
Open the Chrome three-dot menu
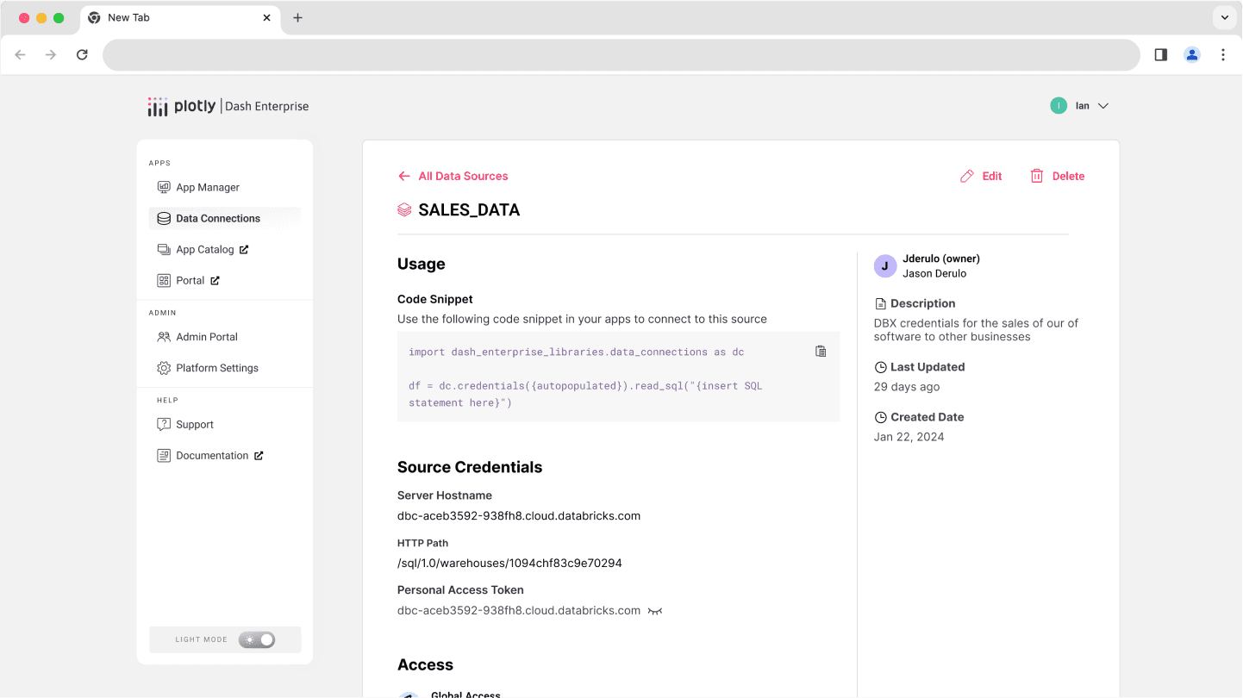1223,54
